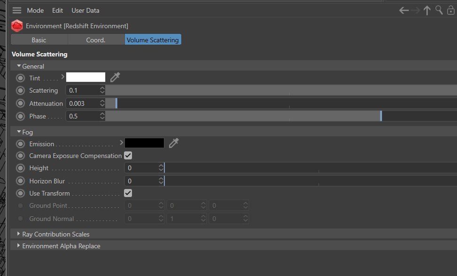Click the Horizon Blur value field
This screenshot has height=276, width=457.
141,181
